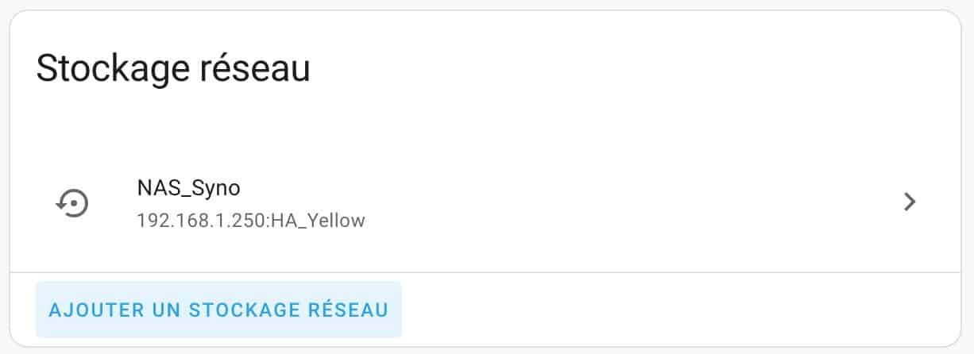Click the Stockage réseau heading

[x=173, y=68]
